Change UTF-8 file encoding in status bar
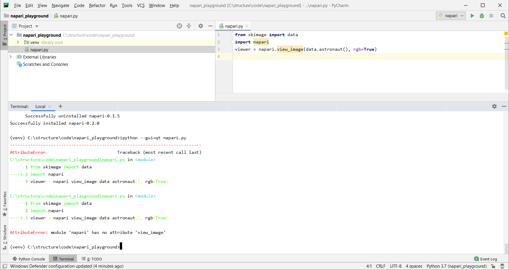Viewport: 509px width, 270px height. pyautogui.click(x=396, y=266)
